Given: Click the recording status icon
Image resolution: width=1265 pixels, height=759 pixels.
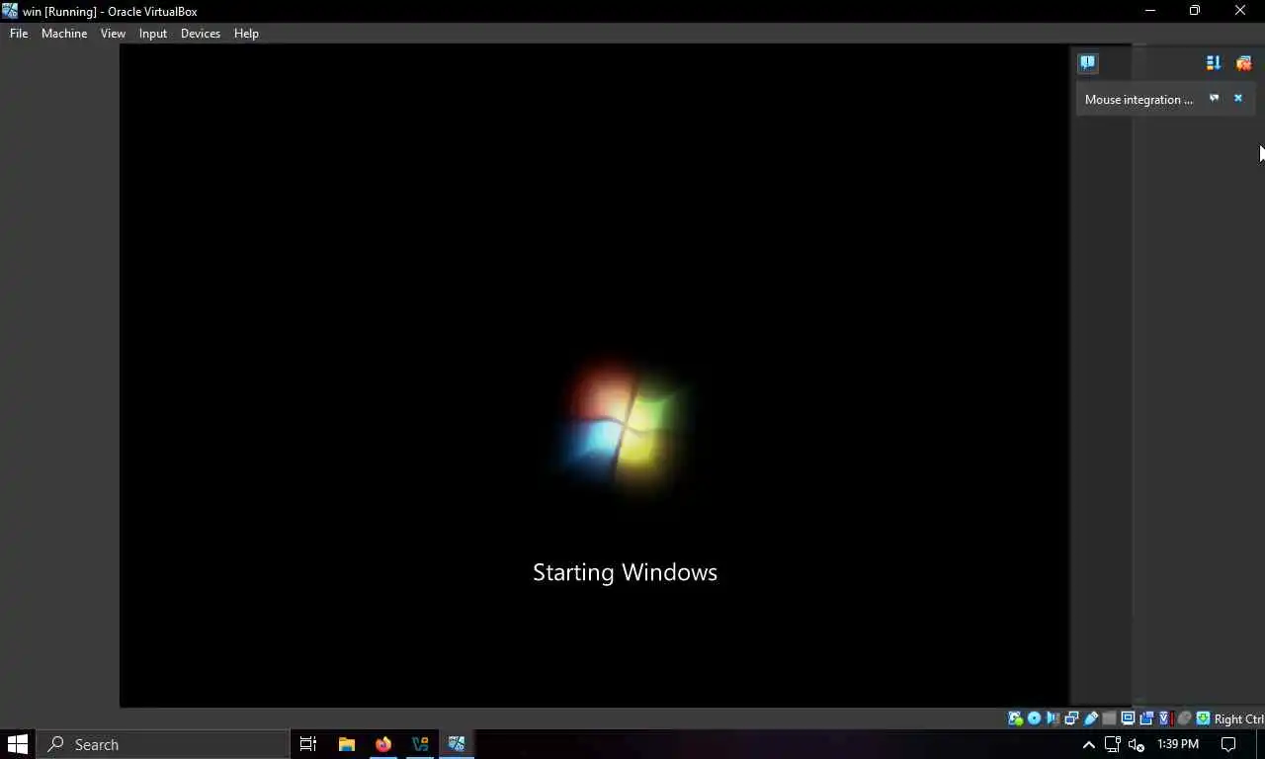Looking at the screenshot, I should [x=1146, y=718].
